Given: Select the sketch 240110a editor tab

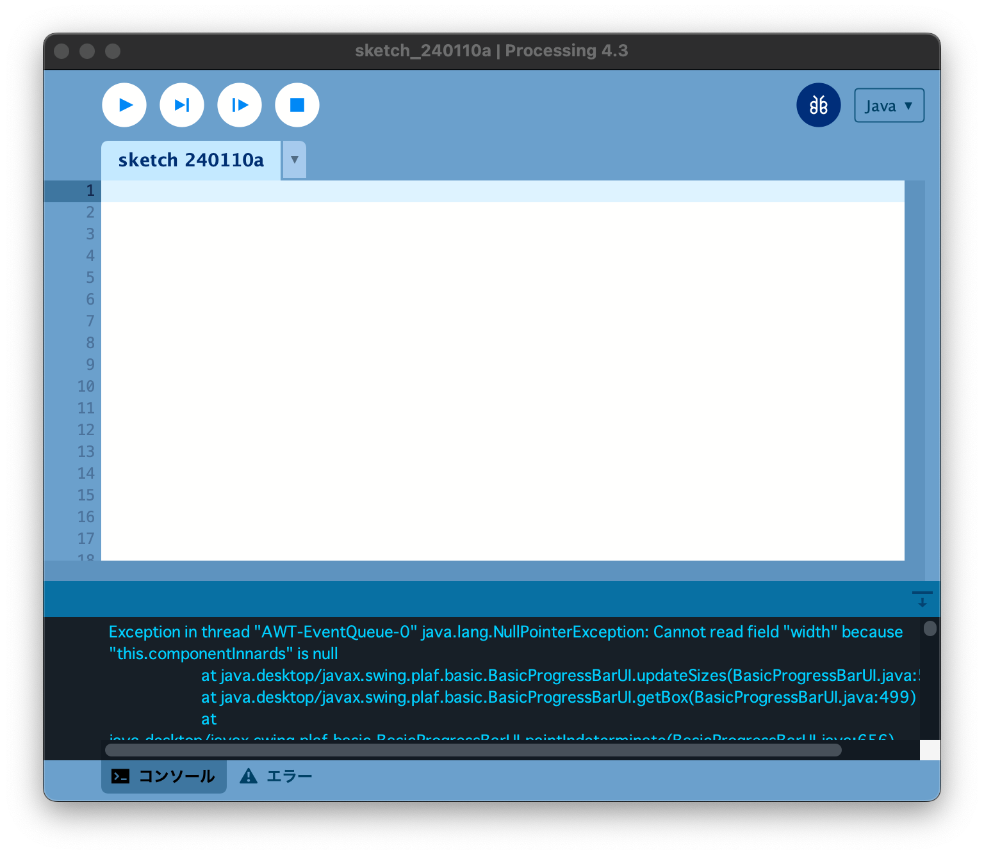Looking at the screenshot, I should [x=190, y=159].
